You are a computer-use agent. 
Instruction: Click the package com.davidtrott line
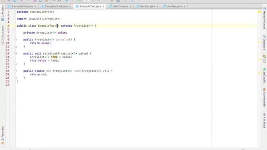tap(35, 12)
